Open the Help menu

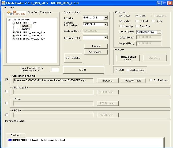11,7
